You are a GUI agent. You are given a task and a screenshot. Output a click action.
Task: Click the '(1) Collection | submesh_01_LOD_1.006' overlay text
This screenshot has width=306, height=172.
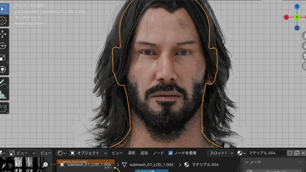[50, 12]
